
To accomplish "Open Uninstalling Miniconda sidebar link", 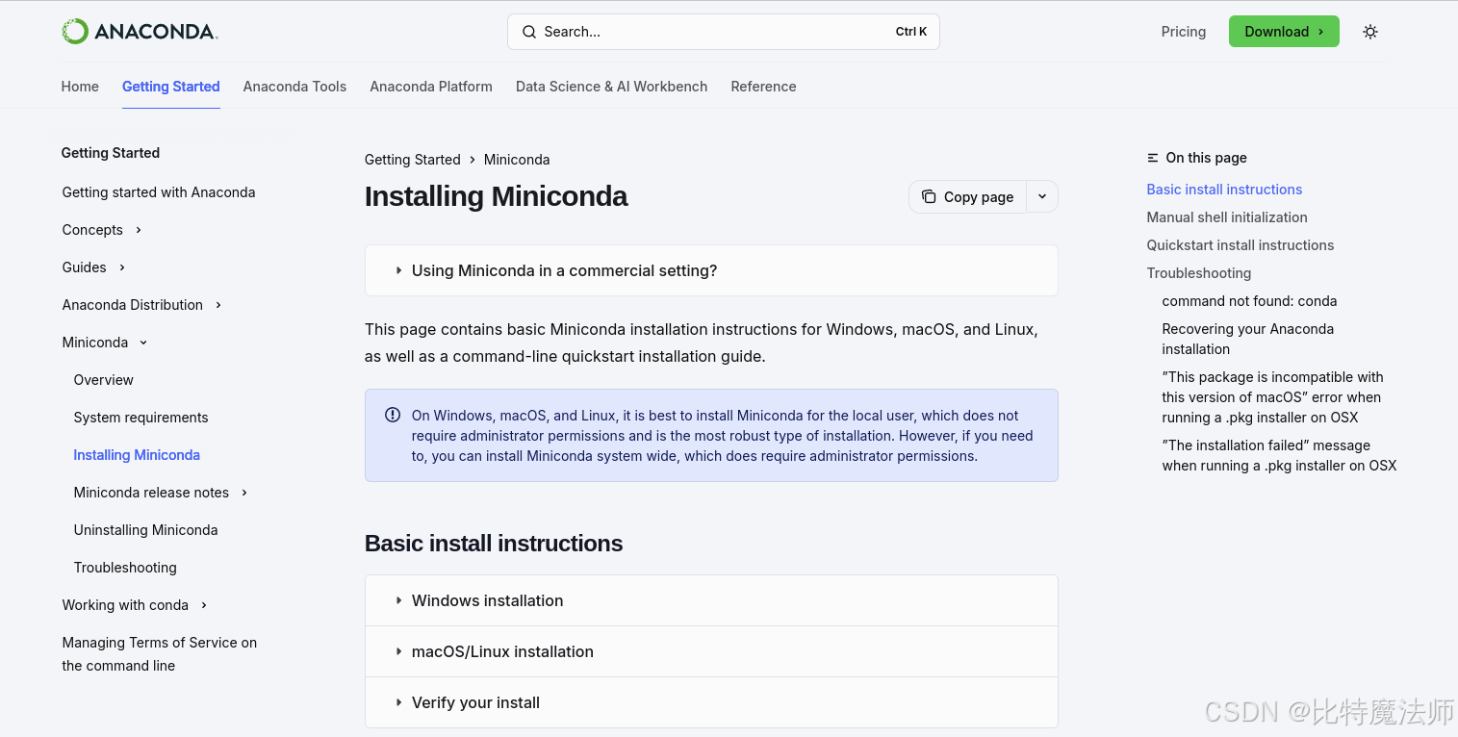I will pyautogui.click(x=145, y=530).
